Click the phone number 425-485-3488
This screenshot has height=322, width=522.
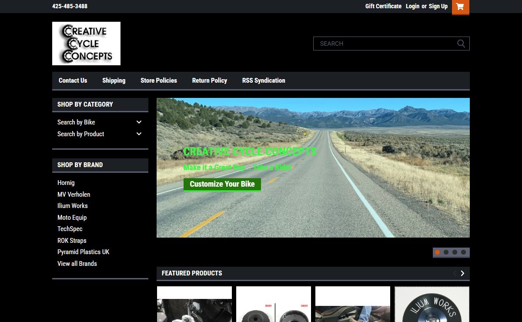[70, 6]
